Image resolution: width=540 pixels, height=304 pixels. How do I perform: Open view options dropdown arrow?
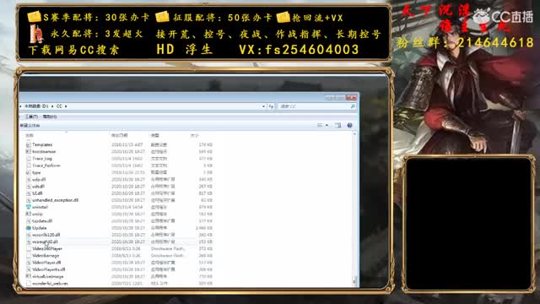(x=327, y=126)
